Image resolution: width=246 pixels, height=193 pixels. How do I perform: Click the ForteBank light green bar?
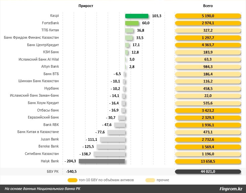132,23
